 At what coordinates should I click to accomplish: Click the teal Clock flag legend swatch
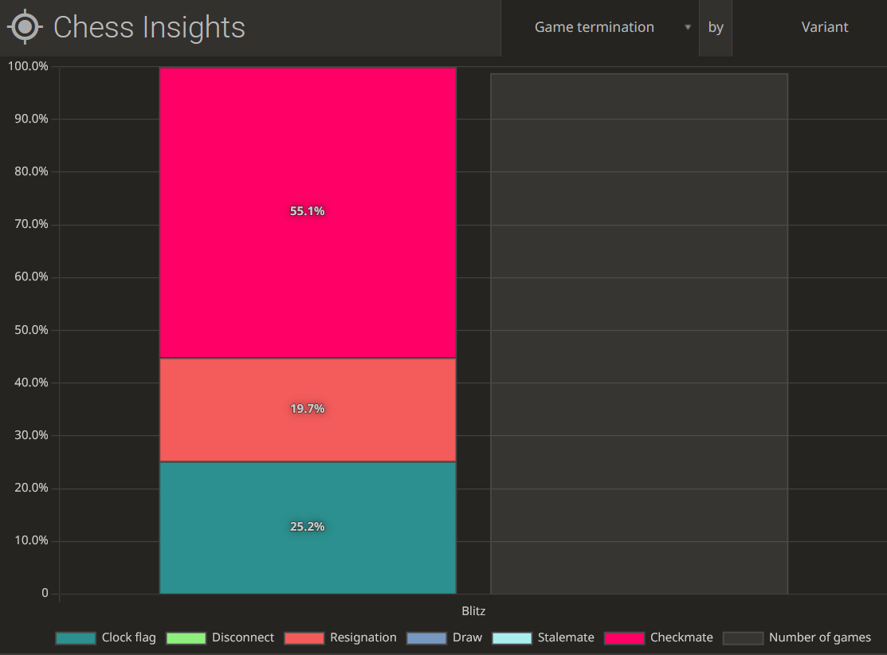pyautogui.click(x=76, y=638)
